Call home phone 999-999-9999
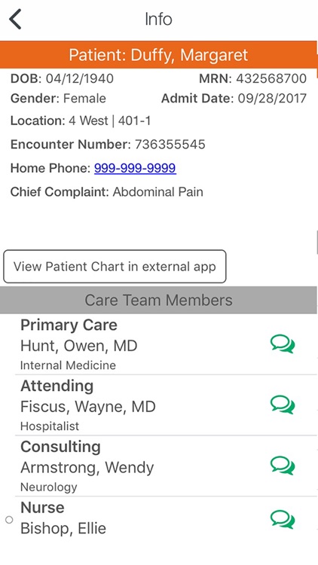This screenshot has height=565, width=318. [135, 168]
